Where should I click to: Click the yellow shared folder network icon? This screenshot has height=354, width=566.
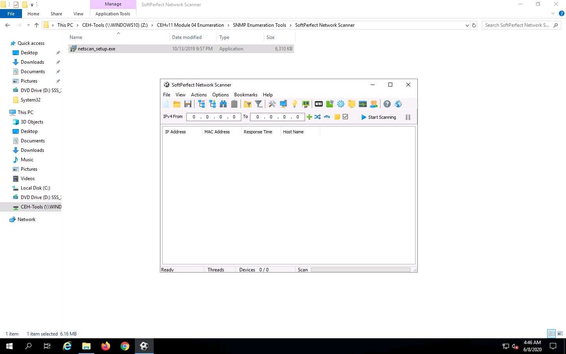click(352, 104)
